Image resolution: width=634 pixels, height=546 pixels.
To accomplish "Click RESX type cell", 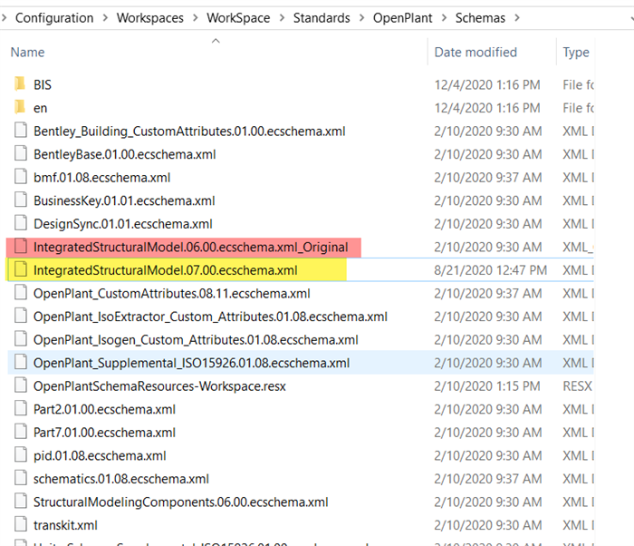I will click(x=578, y=386).
